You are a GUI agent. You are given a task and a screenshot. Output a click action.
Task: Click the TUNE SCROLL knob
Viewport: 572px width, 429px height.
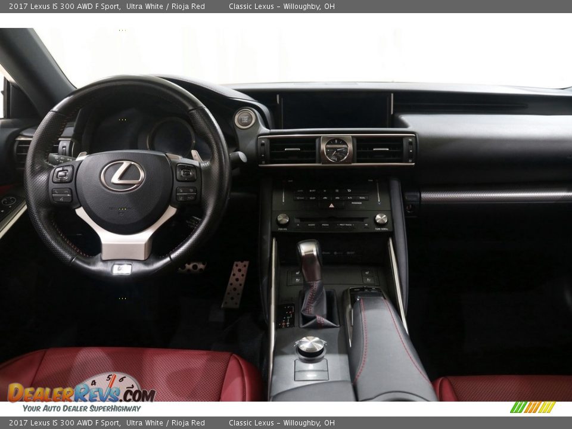click(381, 219)
